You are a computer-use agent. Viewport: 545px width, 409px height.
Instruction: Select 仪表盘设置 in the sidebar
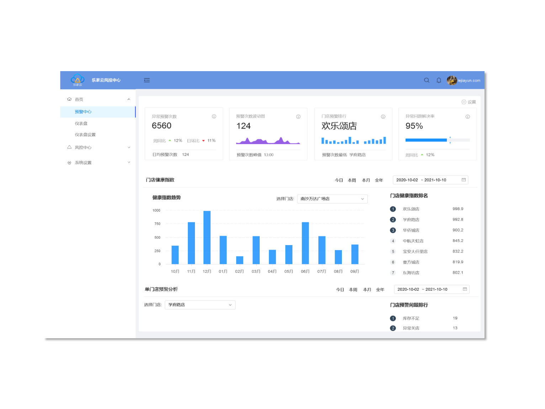point(85,135)
